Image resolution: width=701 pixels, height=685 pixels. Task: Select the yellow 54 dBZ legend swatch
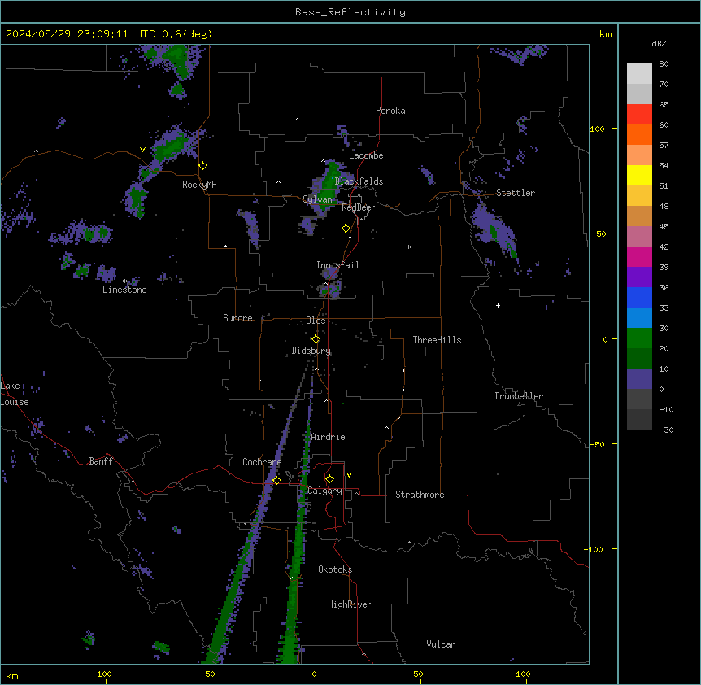(x=639, y=175)
